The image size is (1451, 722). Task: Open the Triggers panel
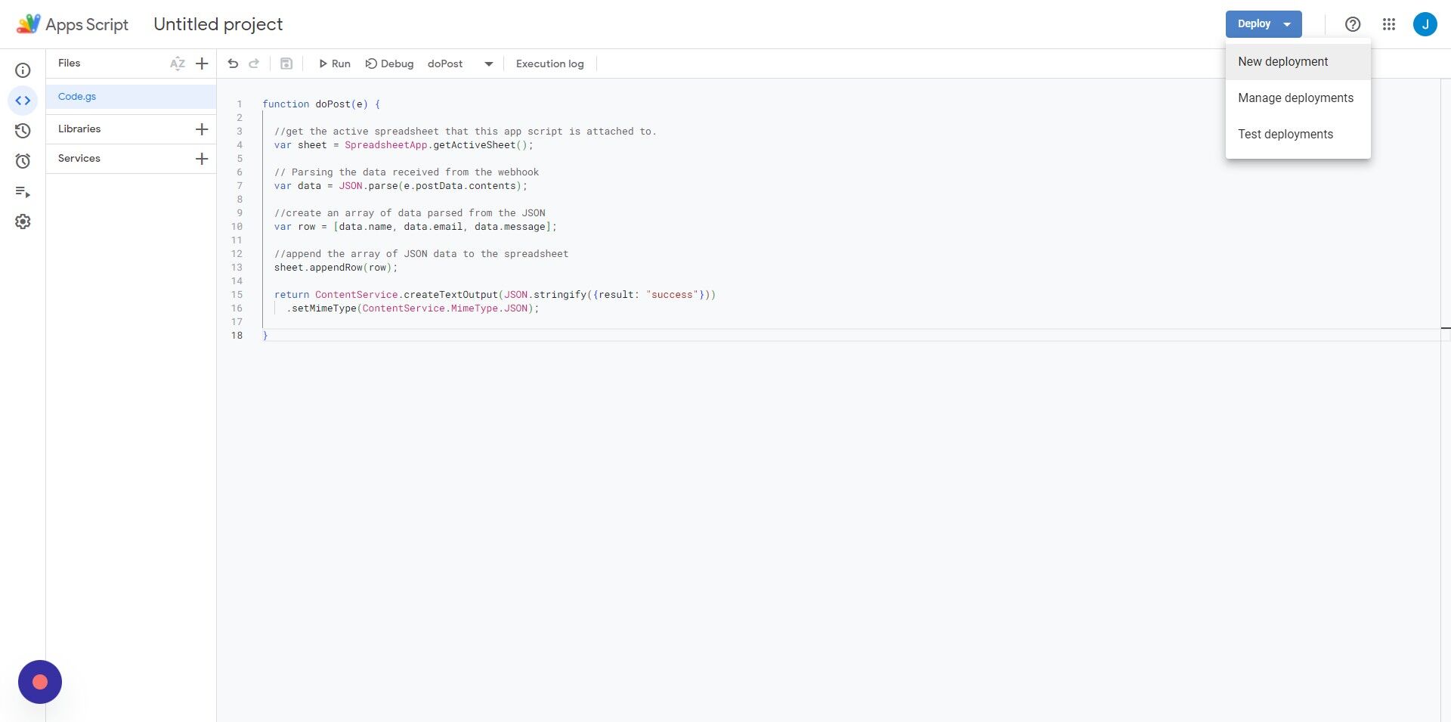23,160
